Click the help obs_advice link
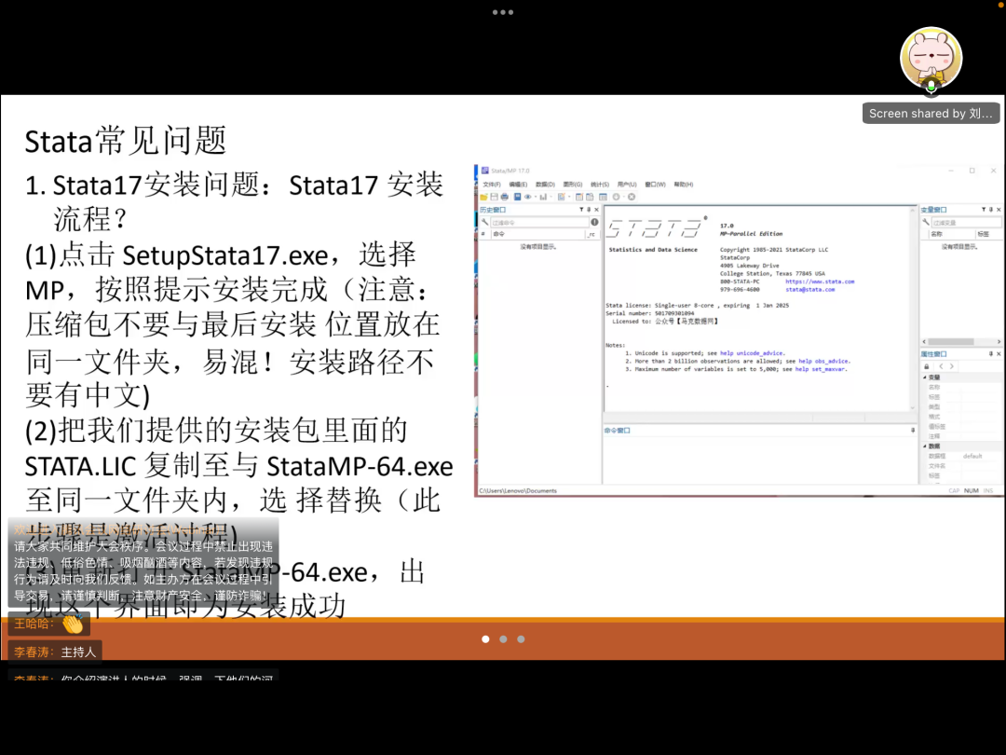Image resolution: width=1006 pixels, height=755 pixels. pyautogui.click(x=823, y=361)
